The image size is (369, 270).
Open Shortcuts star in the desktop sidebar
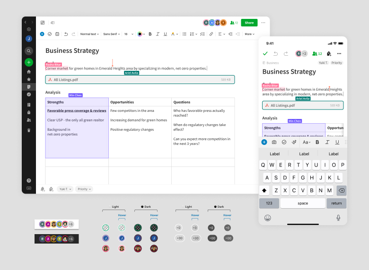pos(29,79)
